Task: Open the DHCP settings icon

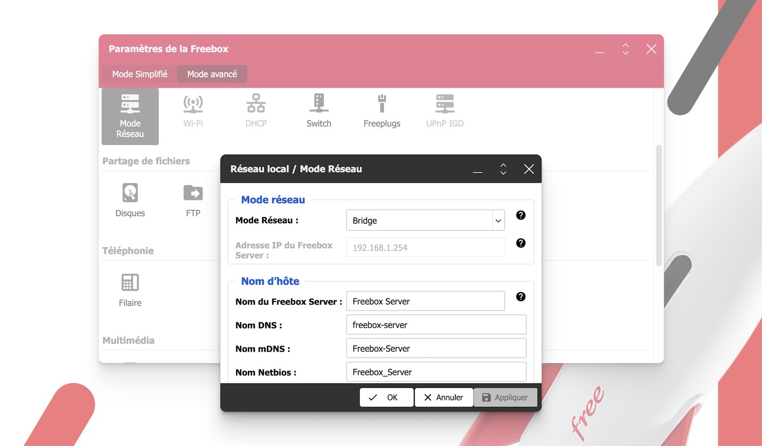Action: pos(256,111)
